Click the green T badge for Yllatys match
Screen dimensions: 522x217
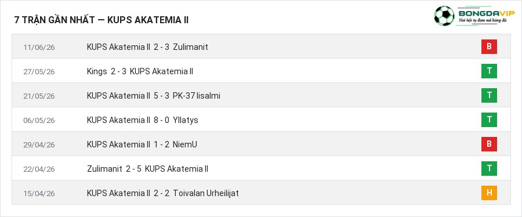pos(489,120)
